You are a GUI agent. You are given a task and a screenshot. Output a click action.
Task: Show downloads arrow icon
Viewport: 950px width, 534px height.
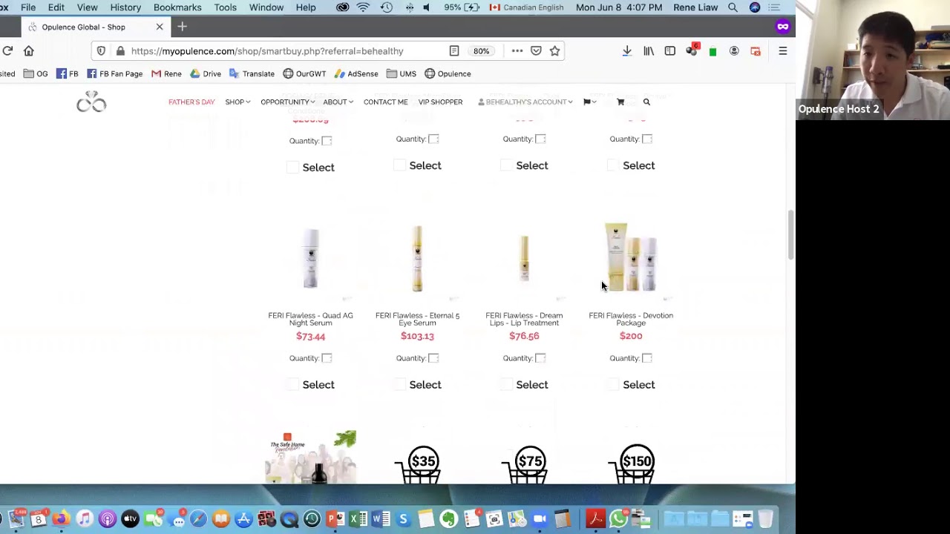pyautogui.click(x=627, y=50)
